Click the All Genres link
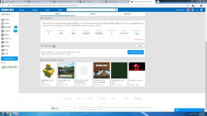The height and width of the screenshot is (116, 207). [x=124, y=34]
